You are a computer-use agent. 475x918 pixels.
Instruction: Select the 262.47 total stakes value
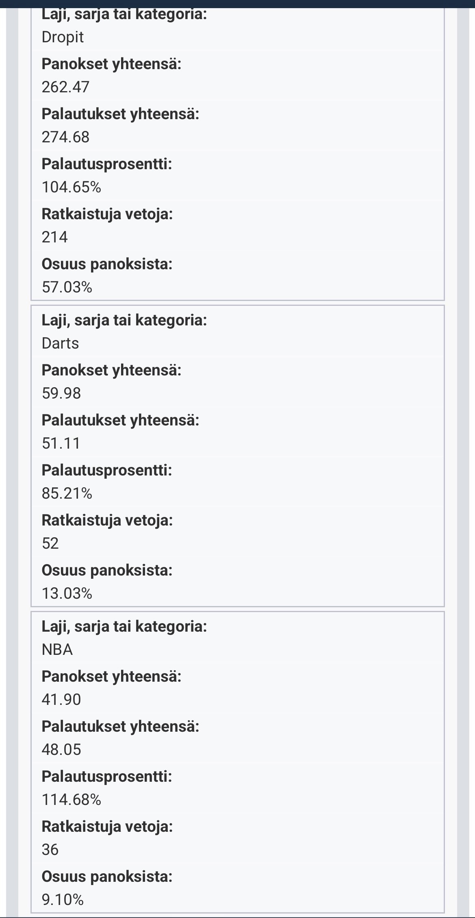point(65,87)
